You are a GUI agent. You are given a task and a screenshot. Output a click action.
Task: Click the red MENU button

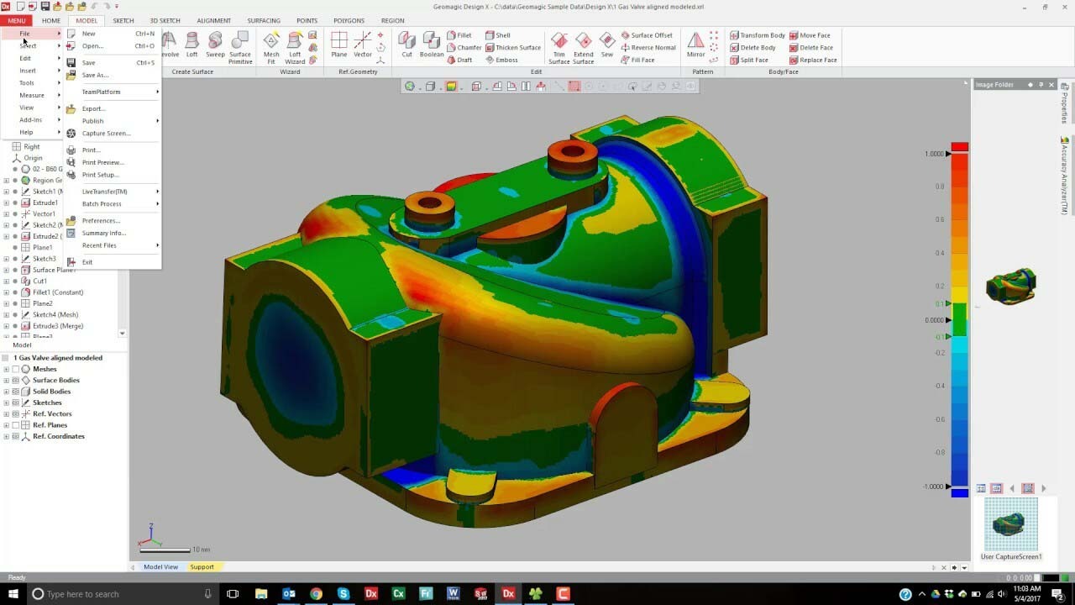click(x=16, y=20)
